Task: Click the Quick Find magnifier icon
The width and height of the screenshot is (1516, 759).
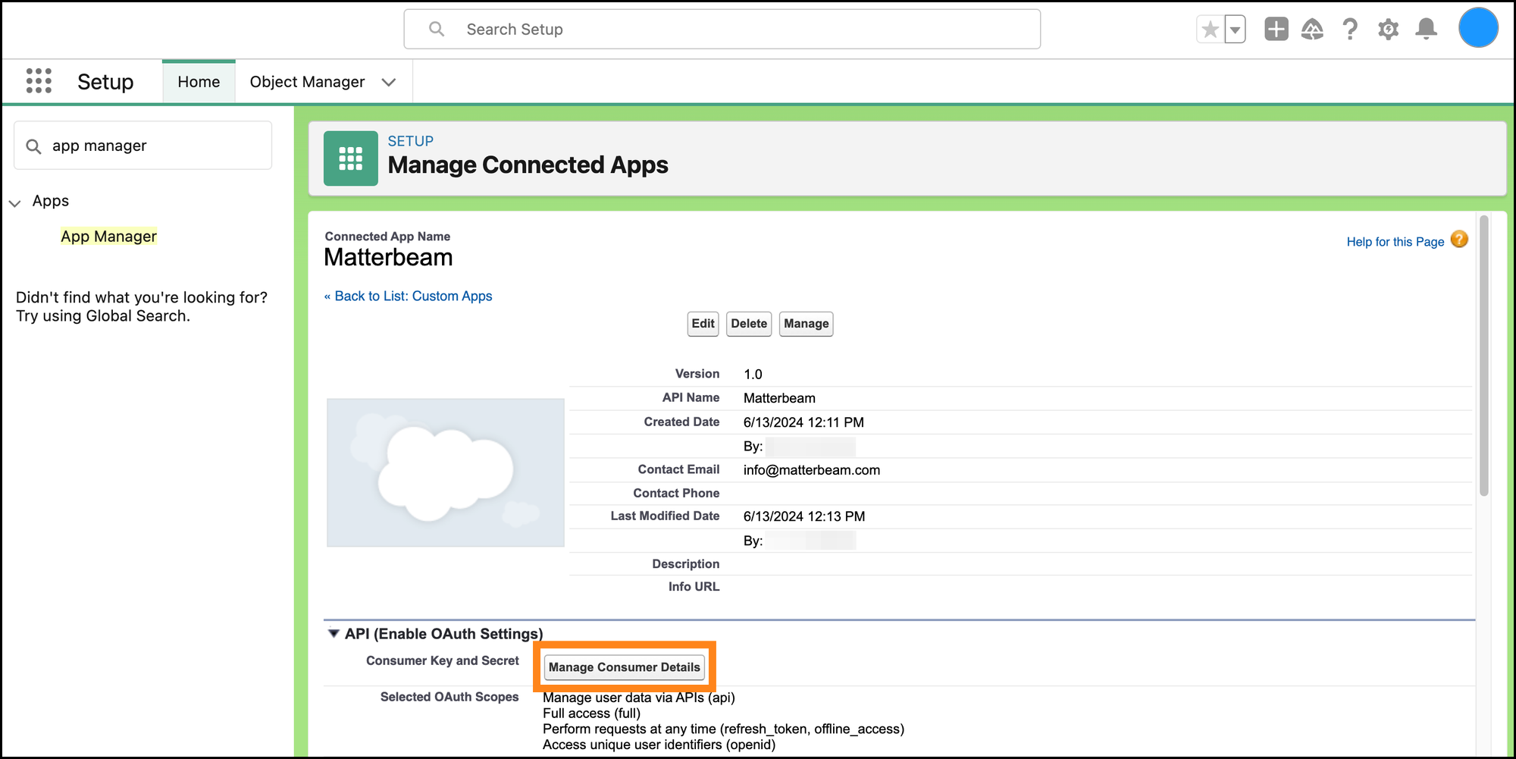Action: point(33,146)
